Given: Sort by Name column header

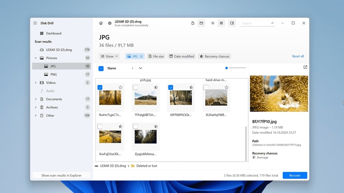Looking at the screenshot, I should [x=112, y=68].
